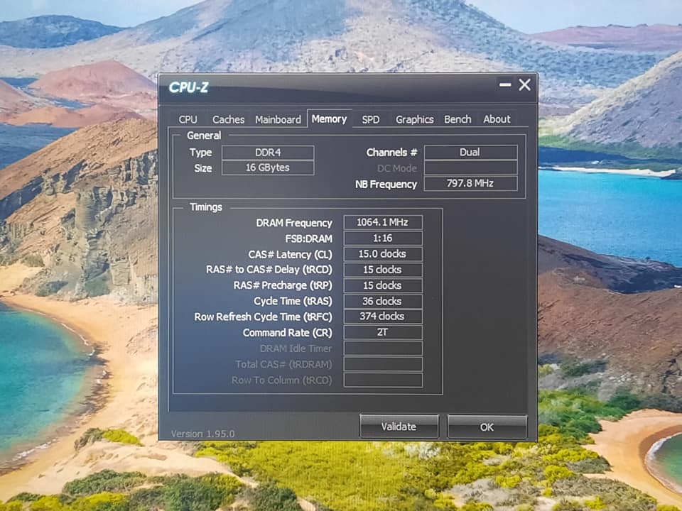Click the greyed-out DC Mode label
Viewport: 682px width, 511px height.
click(396, 168)
